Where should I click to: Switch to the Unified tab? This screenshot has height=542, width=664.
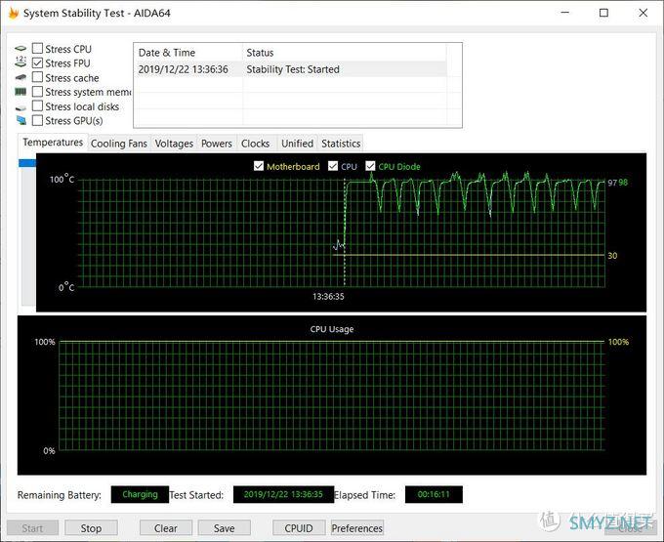point(297,144)
